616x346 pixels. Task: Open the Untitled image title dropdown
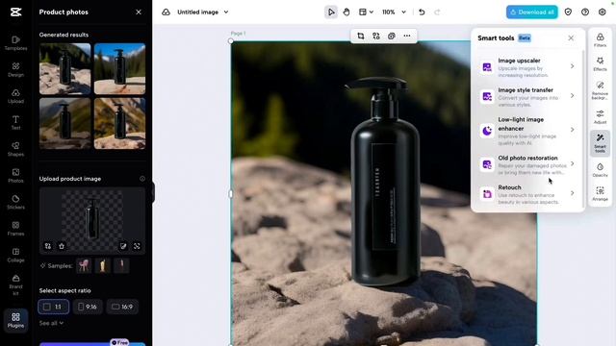tap(203, 12)
